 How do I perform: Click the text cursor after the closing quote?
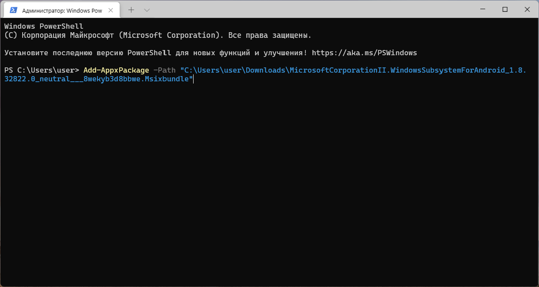click(194, 80)
